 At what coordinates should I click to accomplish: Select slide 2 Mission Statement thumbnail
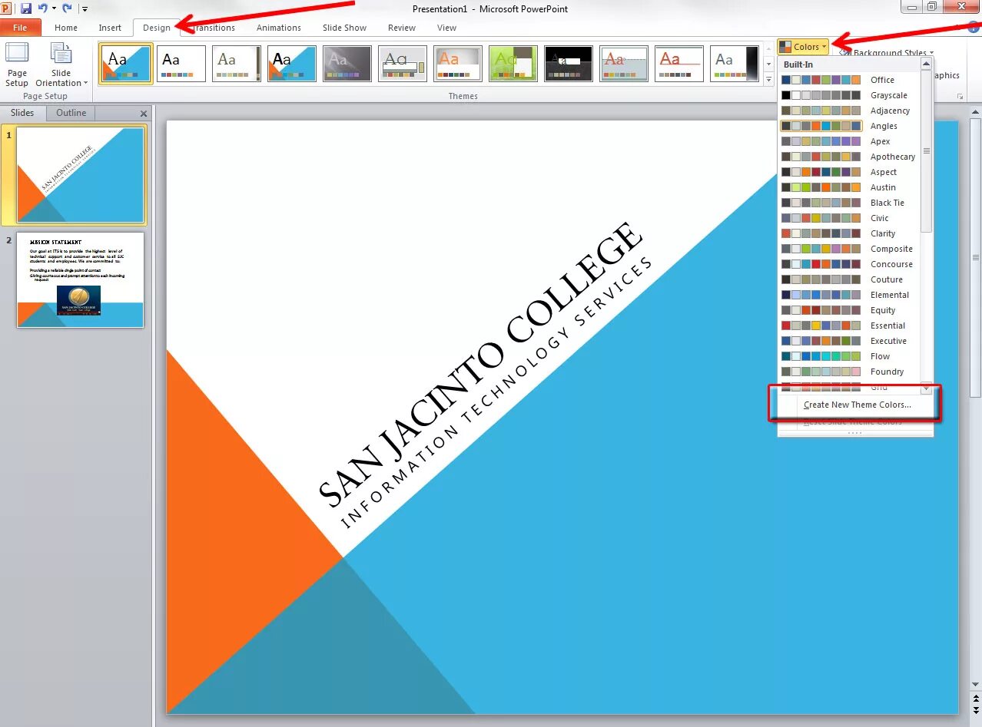point(80,280)
